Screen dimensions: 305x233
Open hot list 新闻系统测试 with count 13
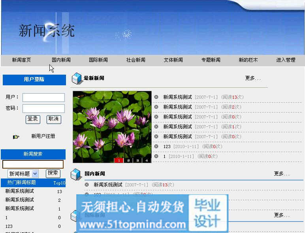point(19,191)
